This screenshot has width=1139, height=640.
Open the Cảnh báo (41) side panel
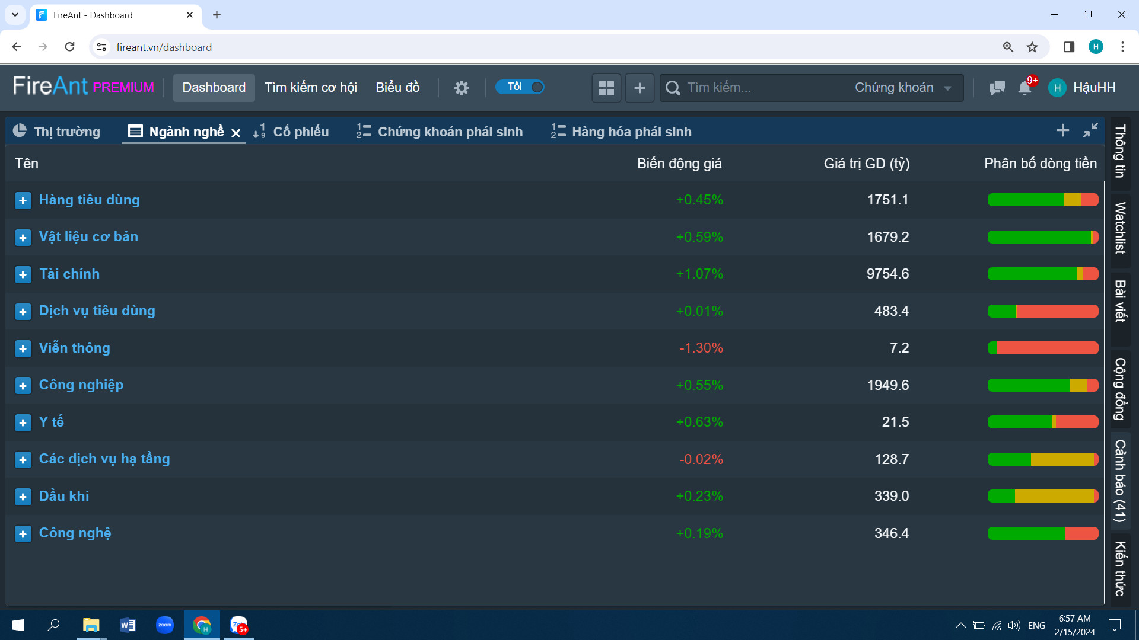[x=1120, y=481]
